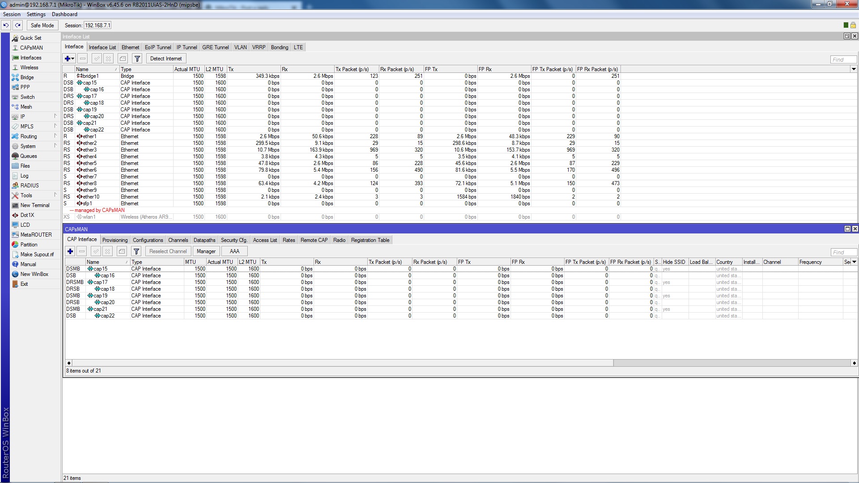Click the padlock icon in top right
The width and height of the screenshot is (859, 483).
[853, 25]
